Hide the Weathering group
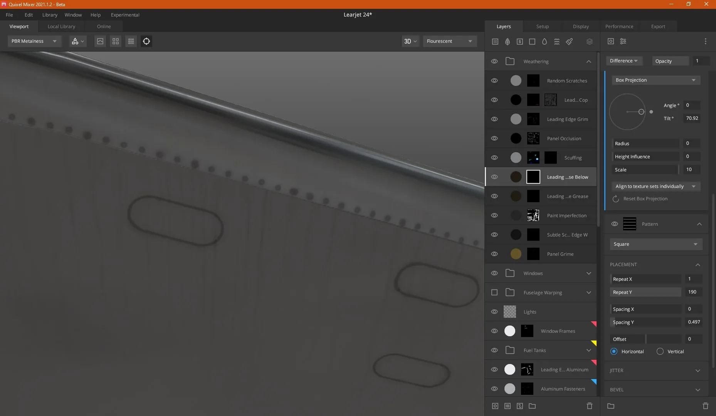This screenshot has width=716, height=416. point(494,61)
